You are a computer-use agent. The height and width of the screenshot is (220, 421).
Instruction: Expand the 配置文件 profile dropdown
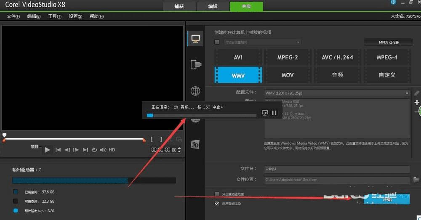[407, 93]
